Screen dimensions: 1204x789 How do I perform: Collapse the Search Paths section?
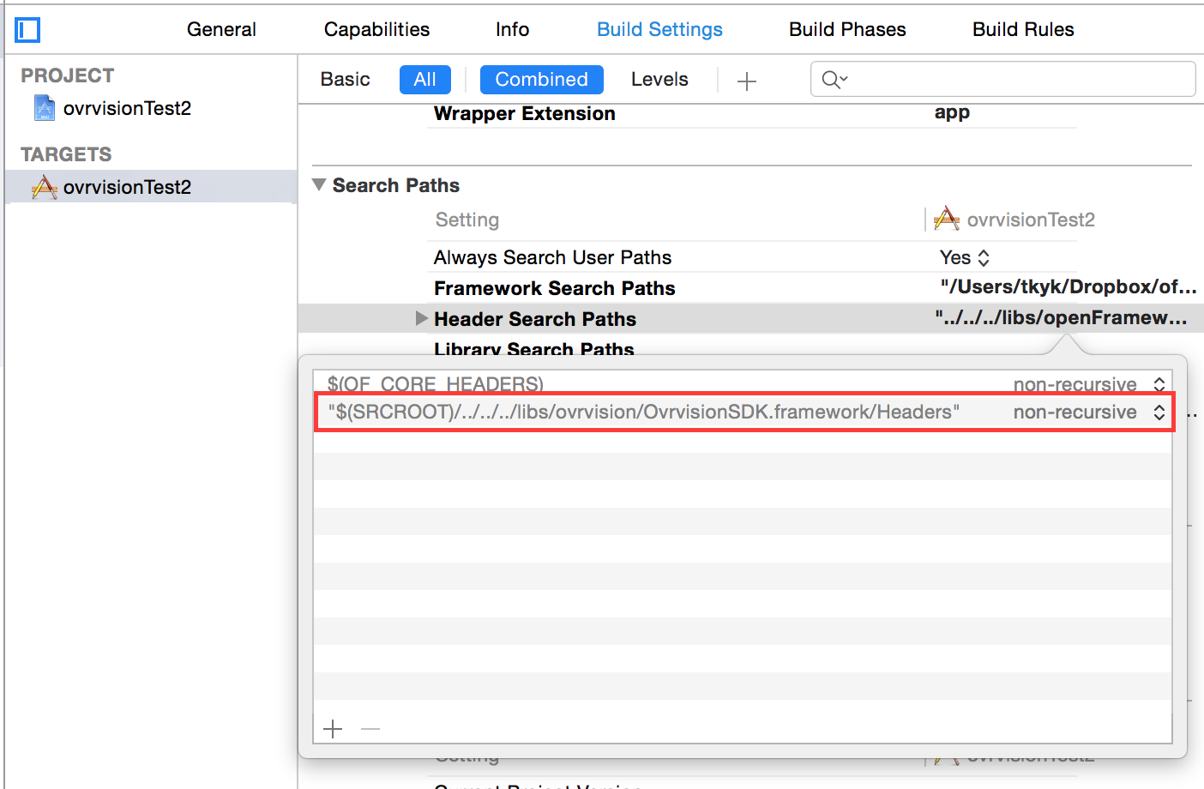pos(319,185)
